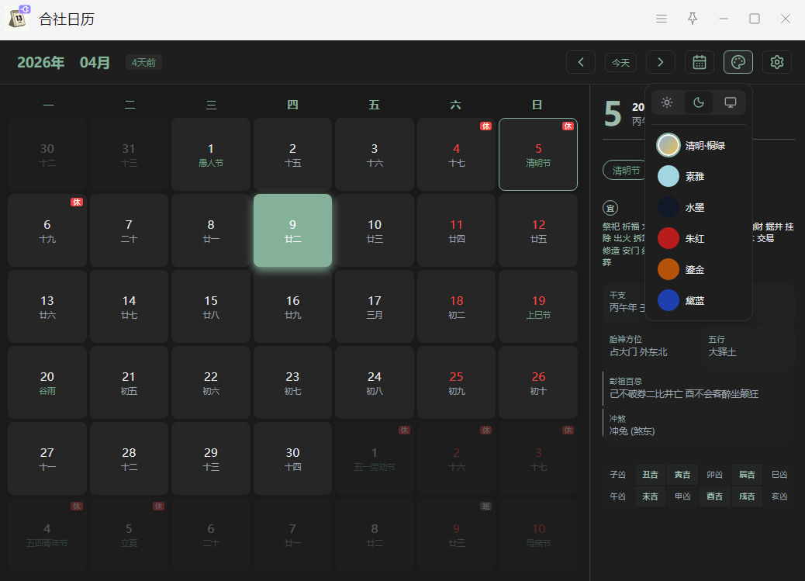Click 冲兔 (煞东) text
The height and width of the screenshot is (581, 805).
[x=632, y=431]
